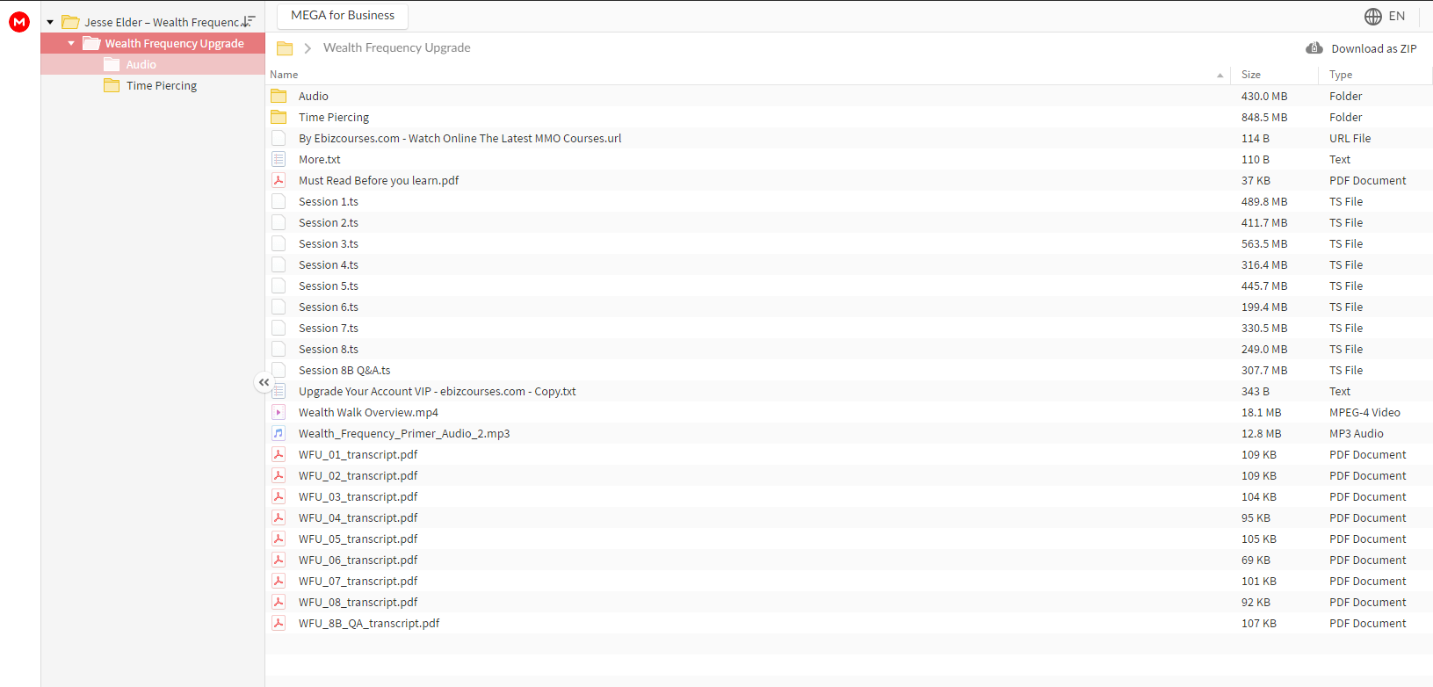
Task: Click the Jesse Elder root folder icon
Action: 70,22
